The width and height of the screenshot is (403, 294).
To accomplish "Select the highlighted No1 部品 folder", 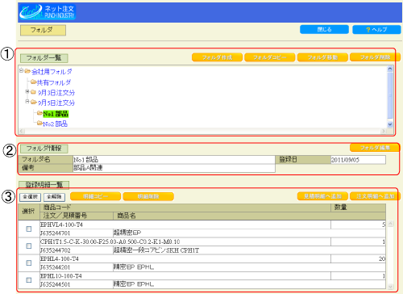I will [x=56, y=114].
